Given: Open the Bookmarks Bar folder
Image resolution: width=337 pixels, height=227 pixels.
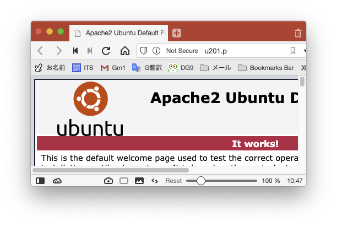Looking at the screenshot, I should pos(266,68).
